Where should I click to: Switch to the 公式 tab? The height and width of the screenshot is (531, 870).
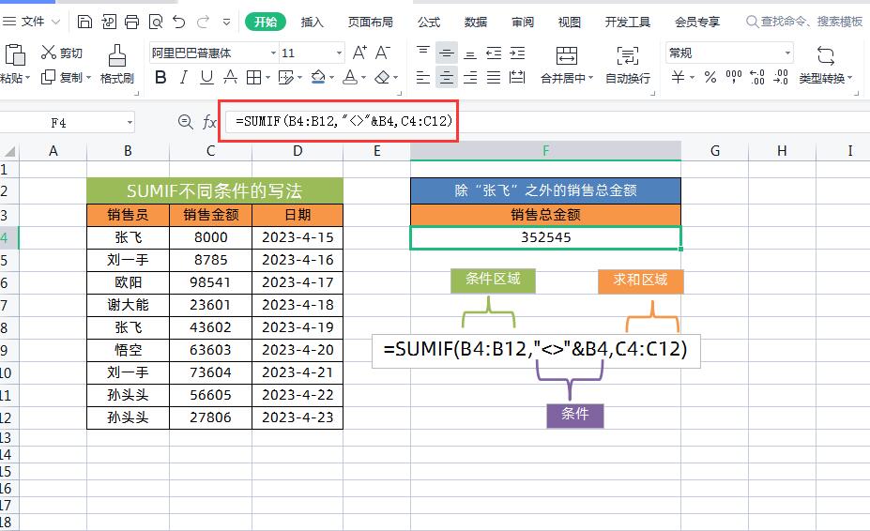point(428,22)
